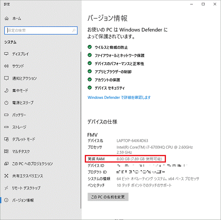Click the search magnifier icon

tap(74, 31)
